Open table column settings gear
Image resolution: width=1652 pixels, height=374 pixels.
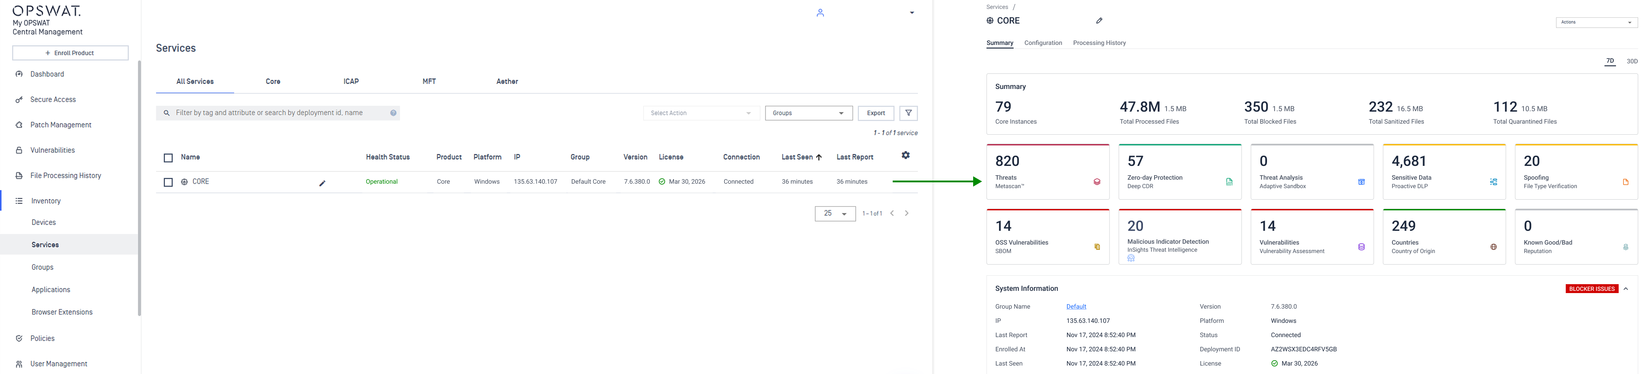point(906,155)
